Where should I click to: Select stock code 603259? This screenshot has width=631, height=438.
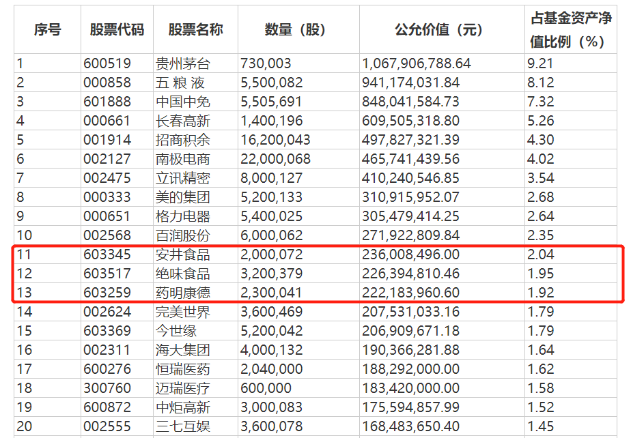[x=107, y=293]
